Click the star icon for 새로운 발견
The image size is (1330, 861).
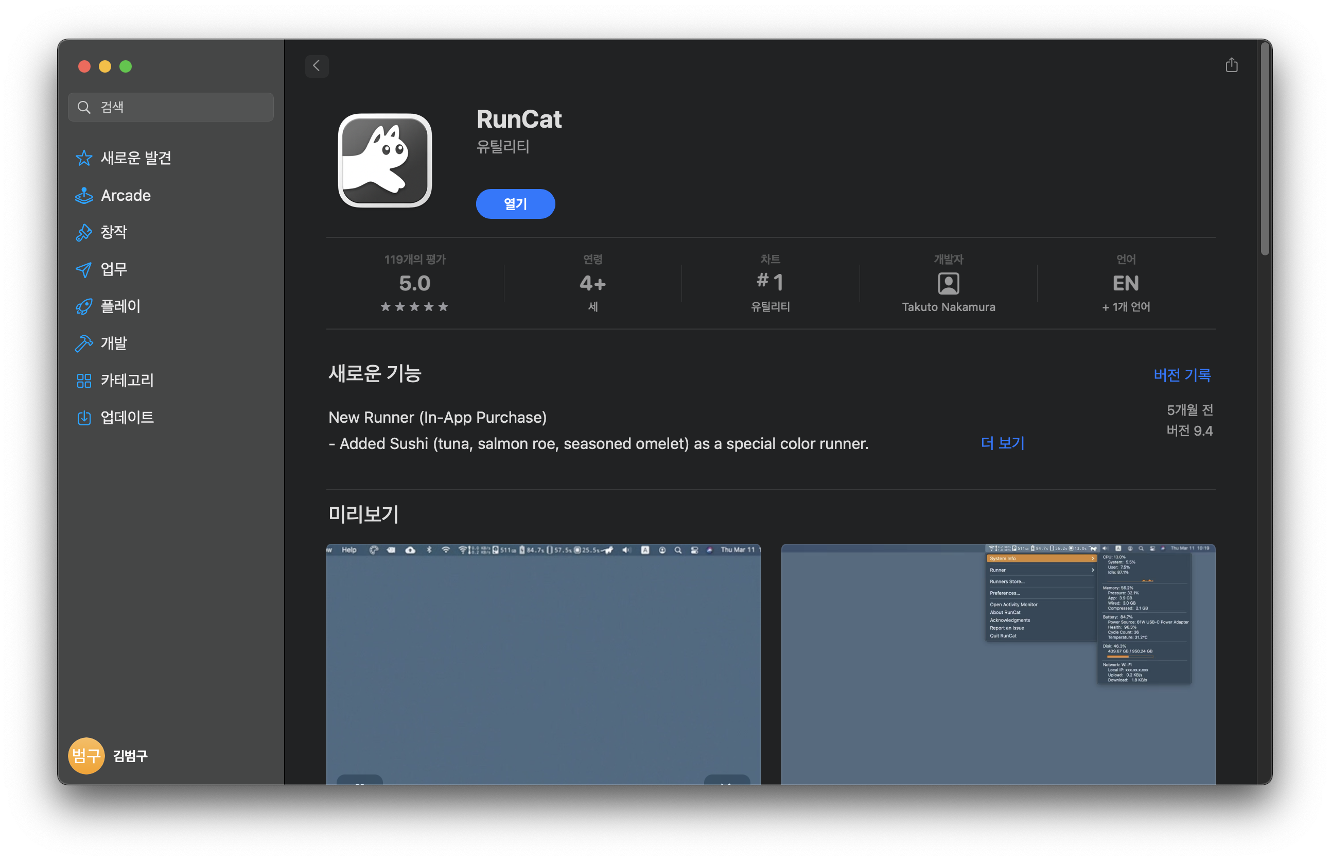click(x=84, y=158)
